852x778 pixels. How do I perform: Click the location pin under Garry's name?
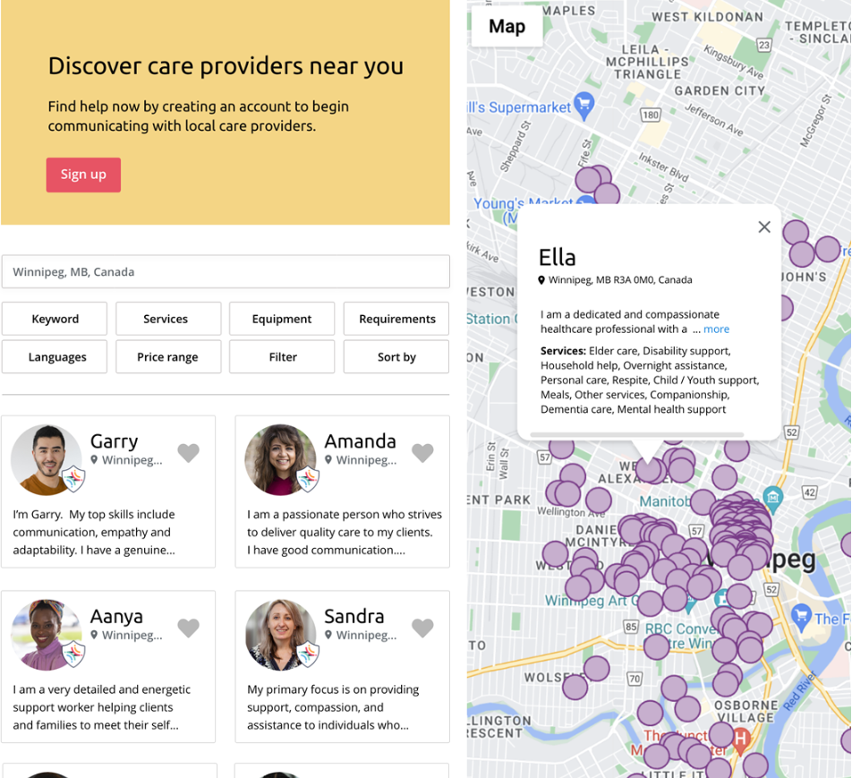tap(94, 460)
